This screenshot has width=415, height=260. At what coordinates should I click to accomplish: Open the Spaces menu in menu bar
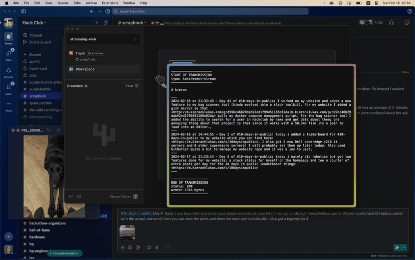coord(63,3)
